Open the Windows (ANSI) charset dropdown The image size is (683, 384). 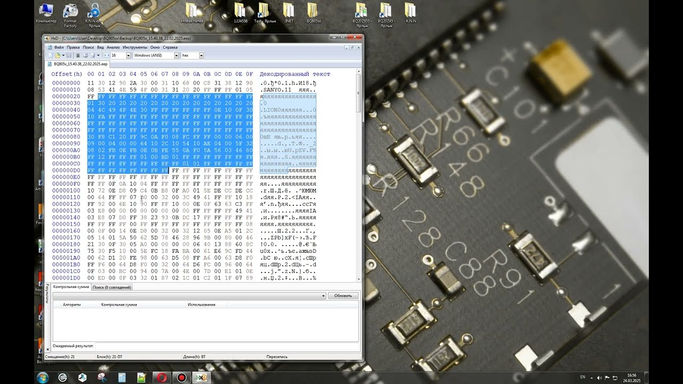(x=176, y=55)
